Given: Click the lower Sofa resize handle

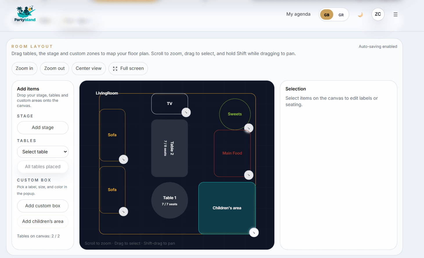Looking at the screenshot, I should (x=123, y=212).
